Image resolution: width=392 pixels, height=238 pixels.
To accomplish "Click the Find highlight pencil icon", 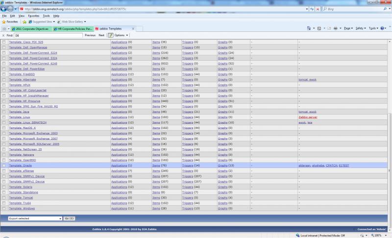I will pyautogui.click(x=111, y=35).
